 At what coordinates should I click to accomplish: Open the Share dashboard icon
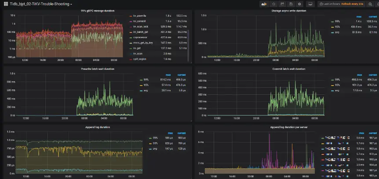(282, 4)
